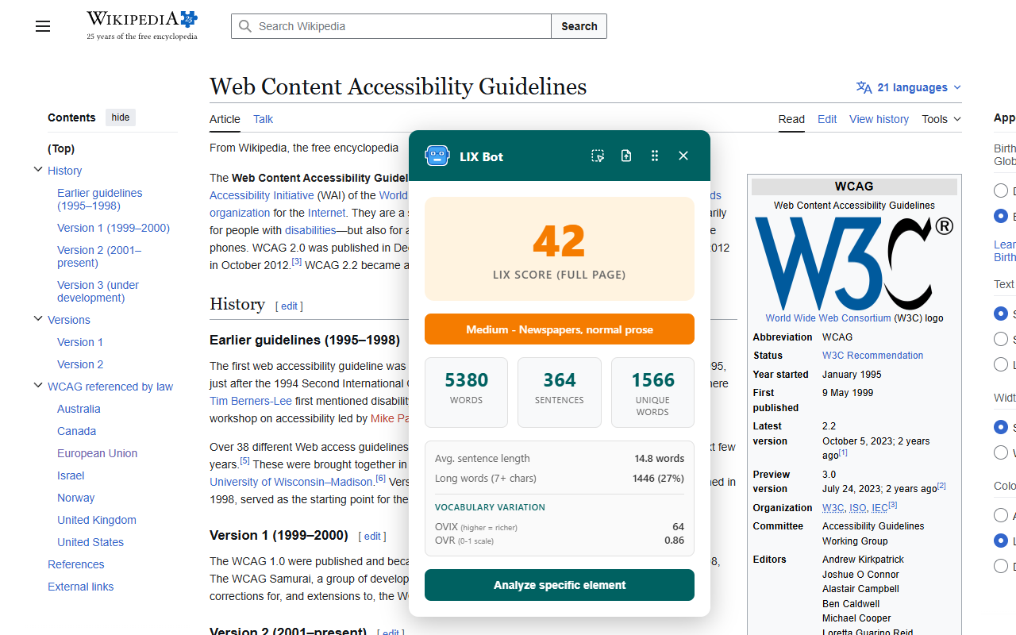
Task: Open the disabilities link in the intro
Action: 310,230
